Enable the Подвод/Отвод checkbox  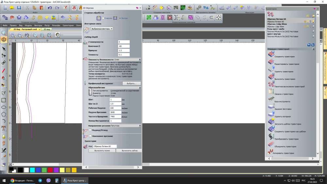(x=90, y=130)
